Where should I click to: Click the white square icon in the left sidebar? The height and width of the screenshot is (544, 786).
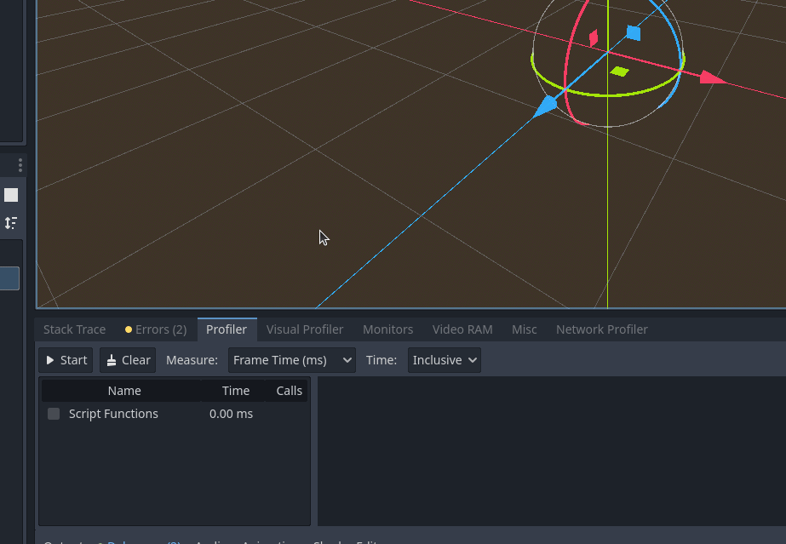(11, 194)
